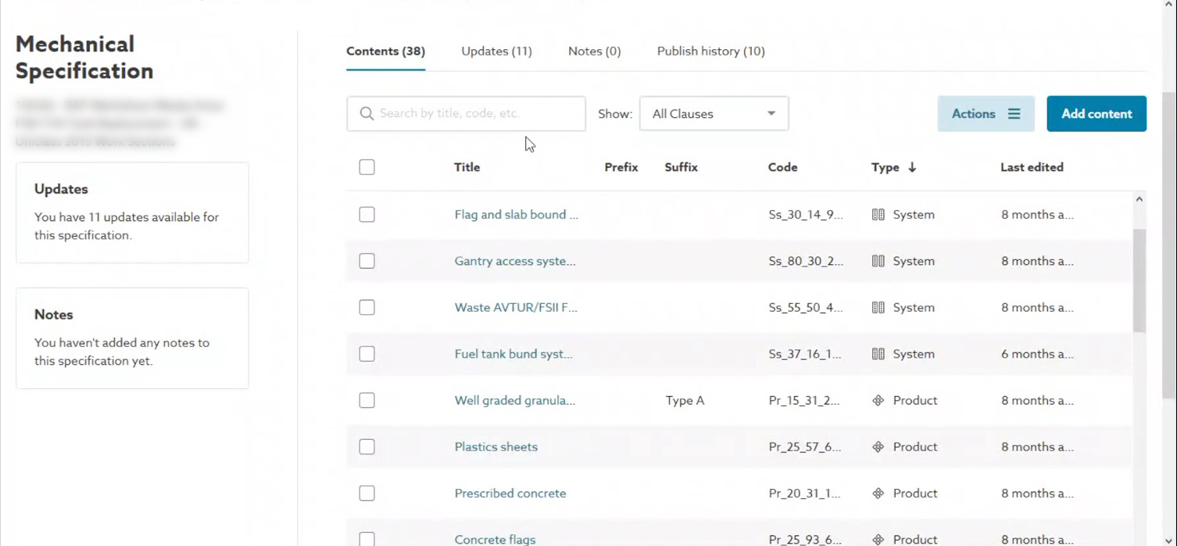Focus the search by title or code field
1177x546 pixels.
tap(466, 114)
